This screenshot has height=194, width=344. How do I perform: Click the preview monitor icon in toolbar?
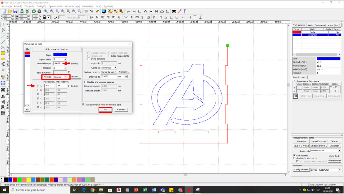[x=104, y=11]
